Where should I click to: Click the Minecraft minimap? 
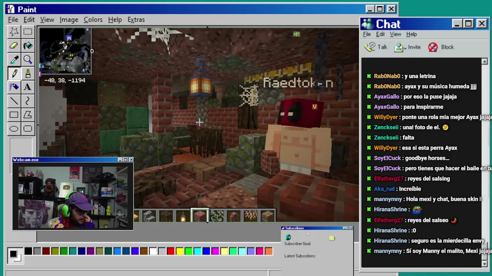point(65,51)
